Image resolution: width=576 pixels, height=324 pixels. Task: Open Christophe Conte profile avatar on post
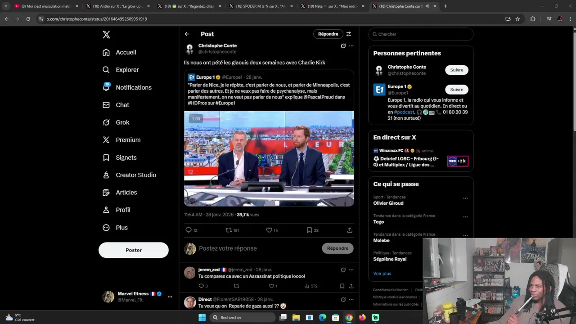coord(190,49)
